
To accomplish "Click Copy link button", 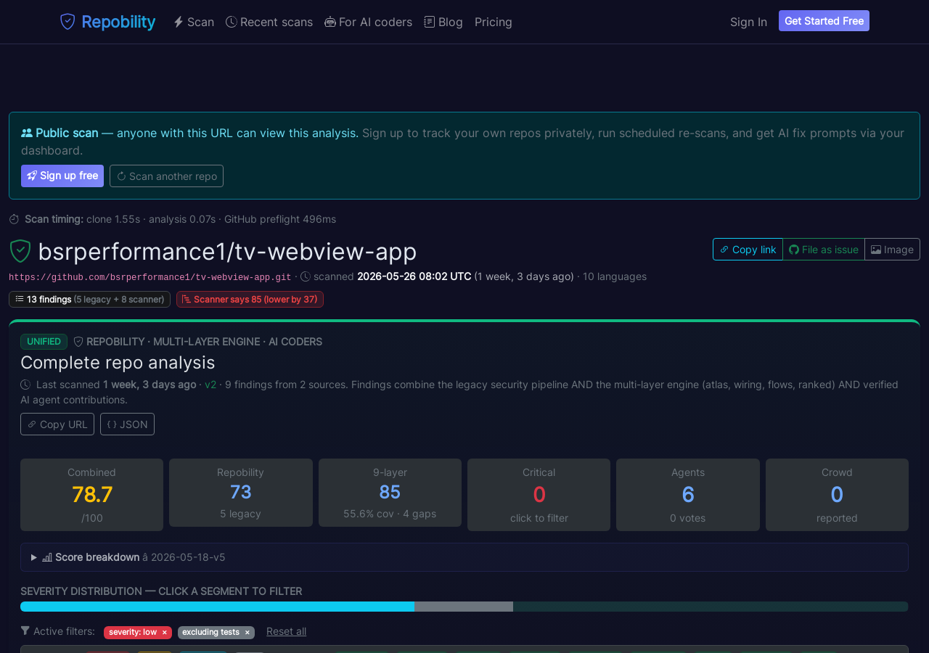I will (x=748, y=249).
